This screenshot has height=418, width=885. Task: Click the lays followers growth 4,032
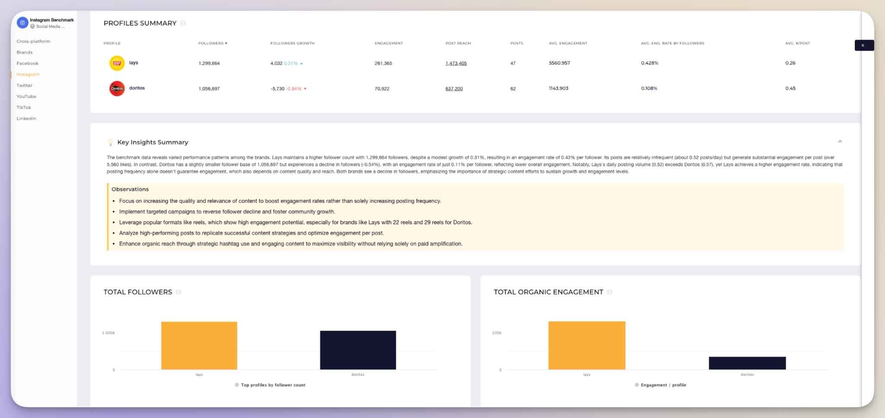click(276, 63)
